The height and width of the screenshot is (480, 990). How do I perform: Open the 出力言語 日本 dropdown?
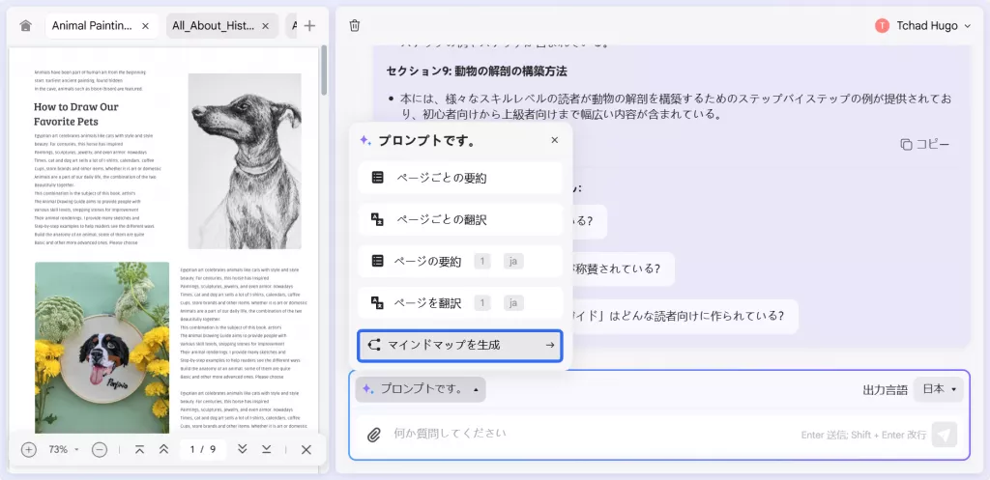(x=938, y=389)
